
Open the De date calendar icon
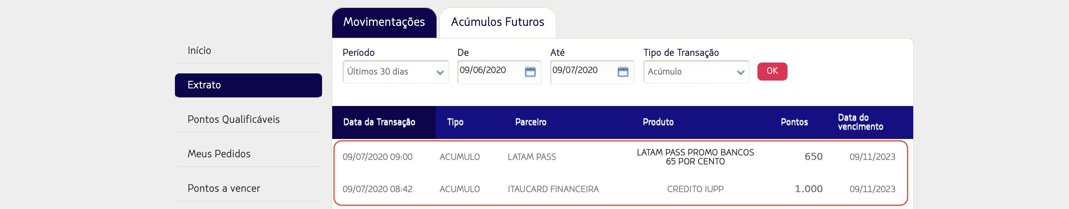[530, 72]
